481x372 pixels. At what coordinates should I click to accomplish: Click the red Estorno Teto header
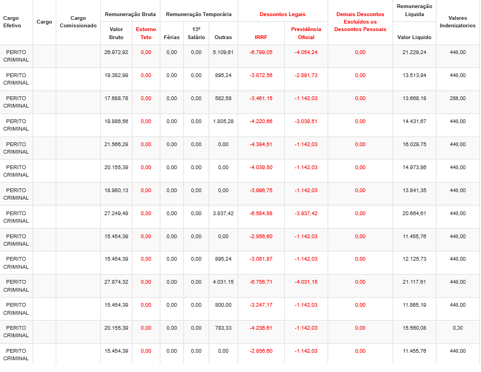pos(146,33)
